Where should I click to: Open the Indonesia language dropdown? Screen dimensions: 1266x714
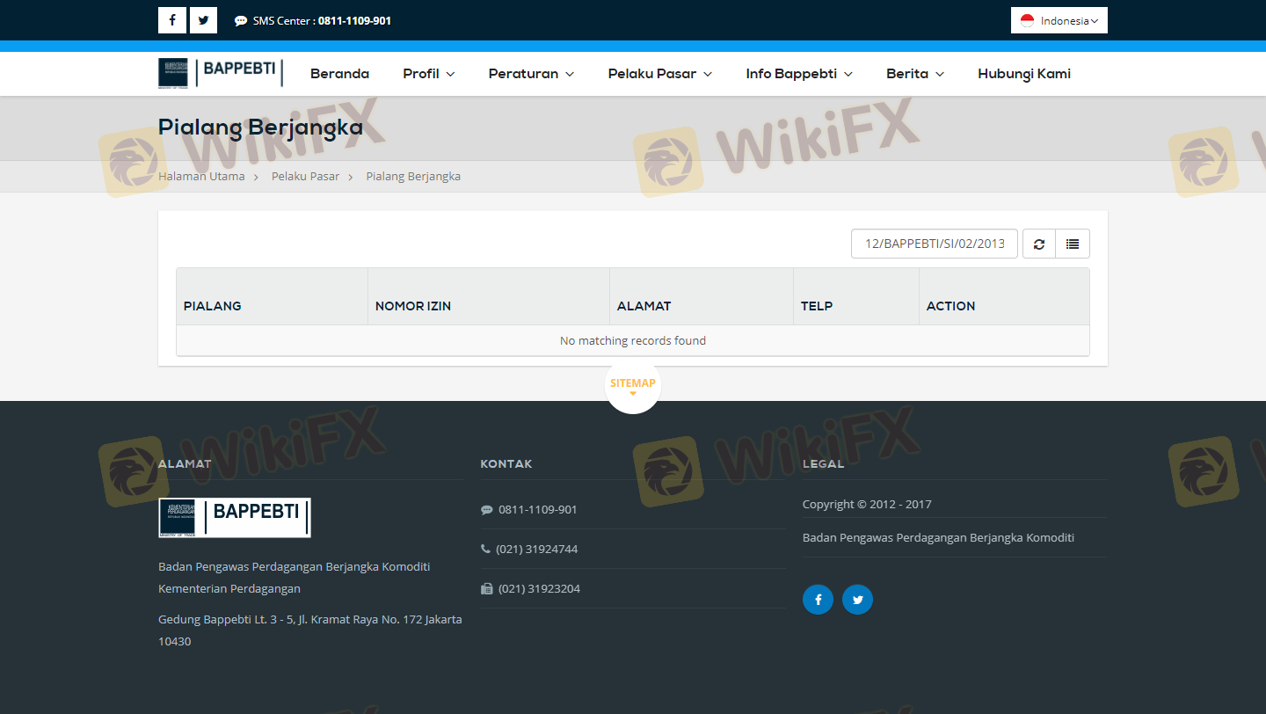[1059, 20]
